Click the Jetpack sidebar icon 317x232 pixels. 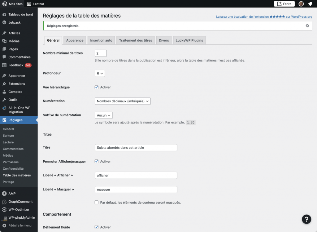[x=4, y=23]
